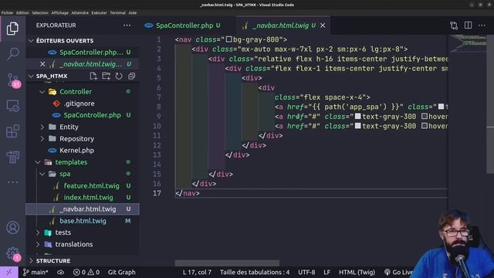Open the references view icon in activity bar
Image resolution: width=494 pixels, height=278 pixels.
click(x=12, y=157)
